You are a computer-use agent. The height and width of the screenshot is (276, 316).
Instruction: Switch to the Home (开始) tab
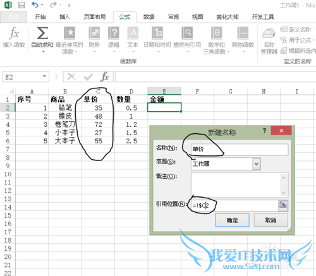coord(40,17)
